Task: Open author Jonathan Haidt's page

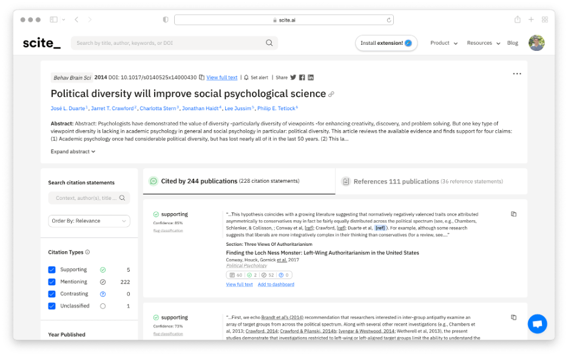Action: tap(200, 108)
